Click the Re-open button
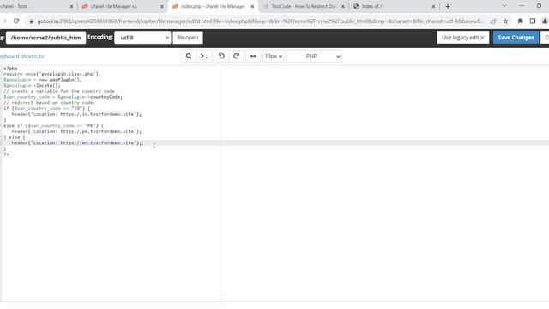 (x=188, y=38)
